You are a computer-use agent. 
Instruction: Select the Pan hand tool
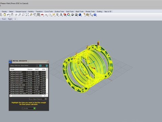click(x=12, y=15)
